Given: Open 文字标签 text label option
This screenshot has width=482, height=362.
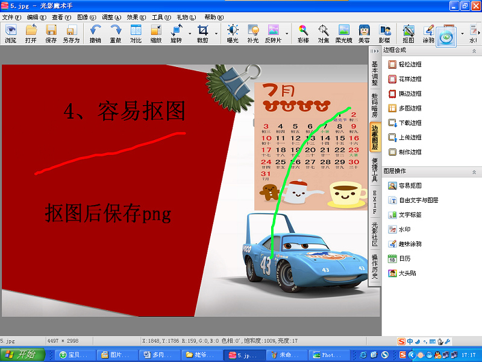Looking at the screenshot, I should [405, 215].
